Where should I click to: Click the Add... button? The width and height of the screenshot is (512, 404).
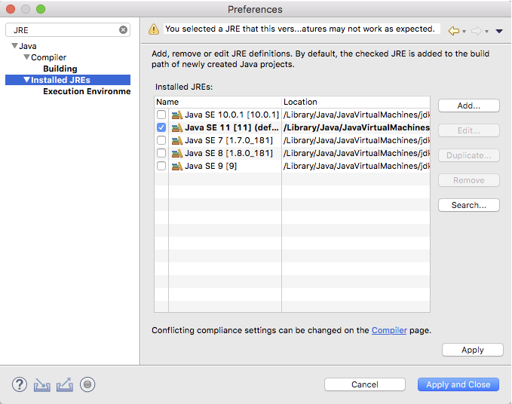point(468,106)
